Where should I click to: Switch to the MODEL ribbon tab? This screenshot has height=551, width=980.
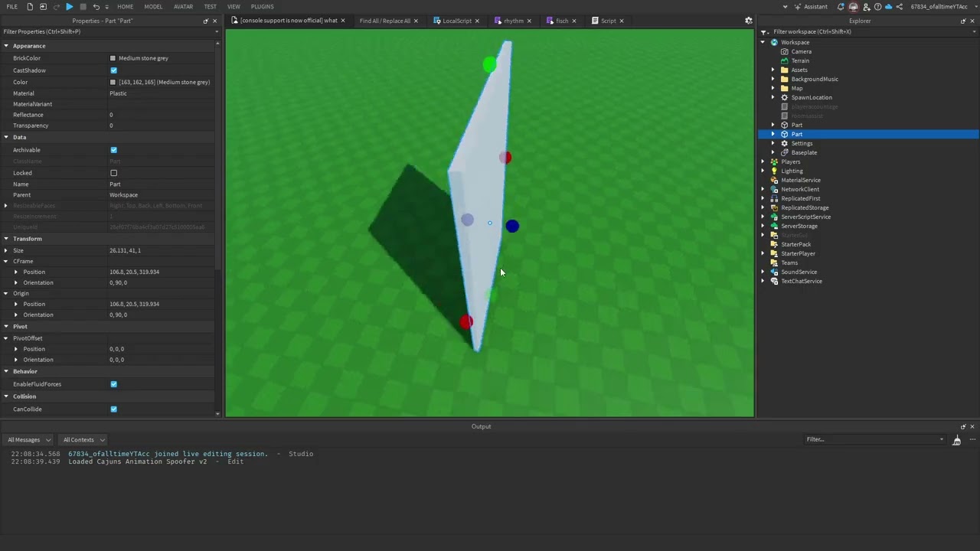(x=153, y=6)
